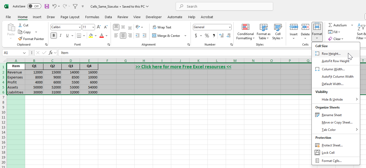366x168 pixels.
Task: Click the Decrease Indent icon
Action: (x=137, y=36)
